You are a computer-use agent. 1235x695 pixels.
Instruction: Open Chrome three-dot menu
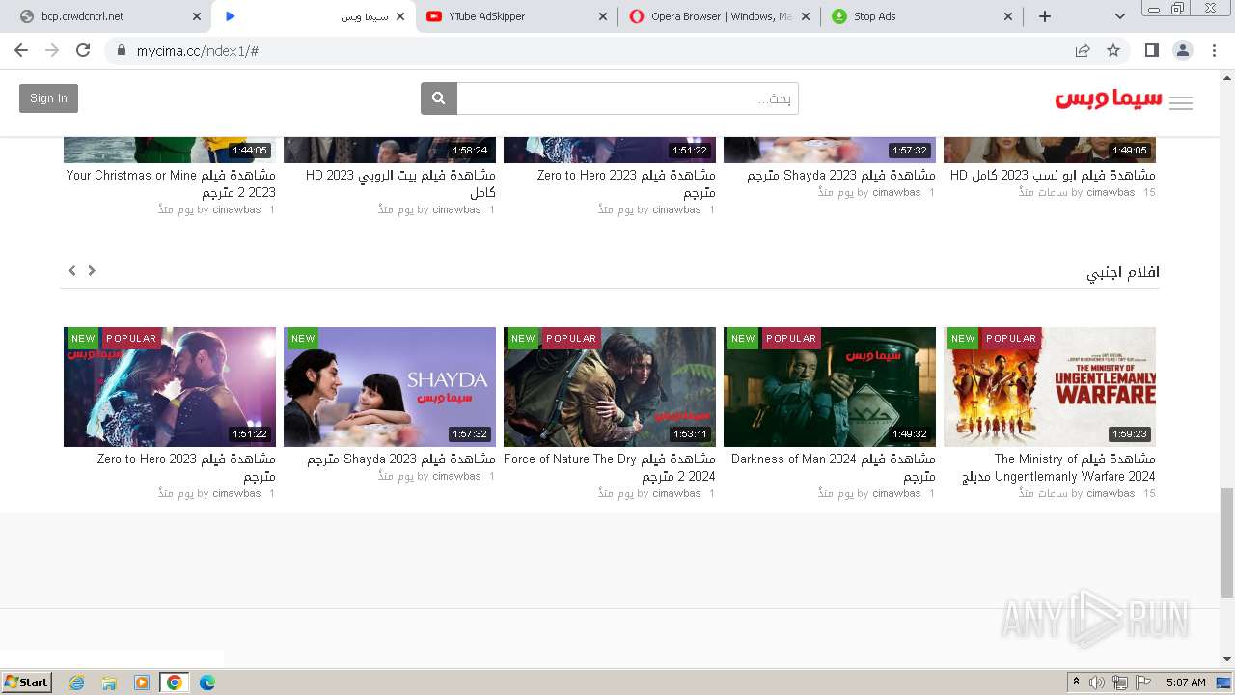(1215, 50)
